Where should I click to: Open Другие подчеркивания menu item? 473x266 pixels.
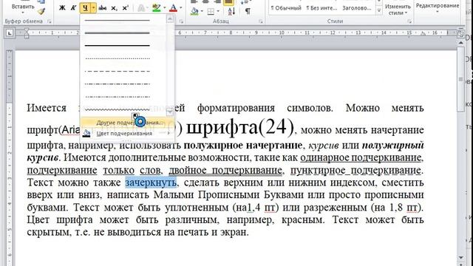[x=127, y=123]
